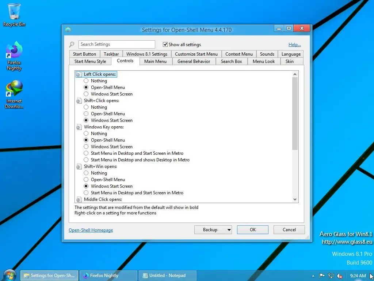Show hidden tray icons arrow
The height and width of the screenshot is (281, 374).
[313, 276]
